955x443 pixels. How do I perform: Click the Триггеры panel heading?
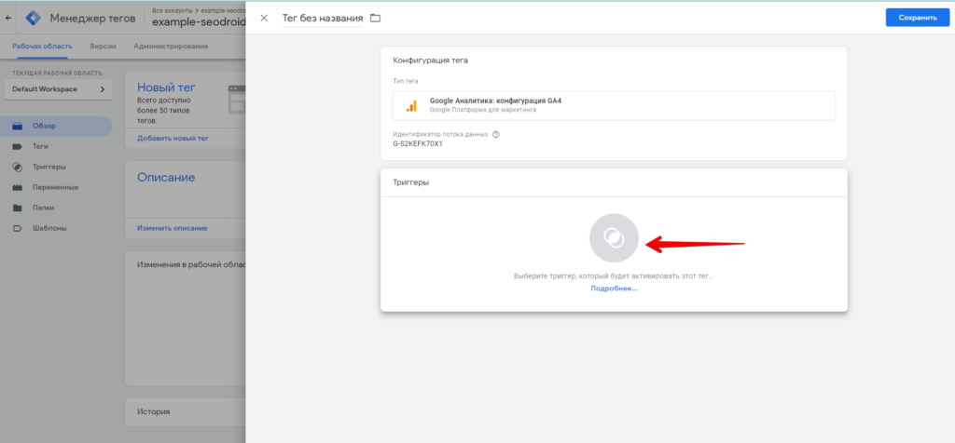tap(411, 182)
